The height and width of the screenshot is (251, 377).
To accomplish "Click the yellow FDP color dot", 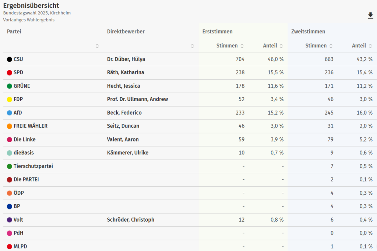I will 9,99.
